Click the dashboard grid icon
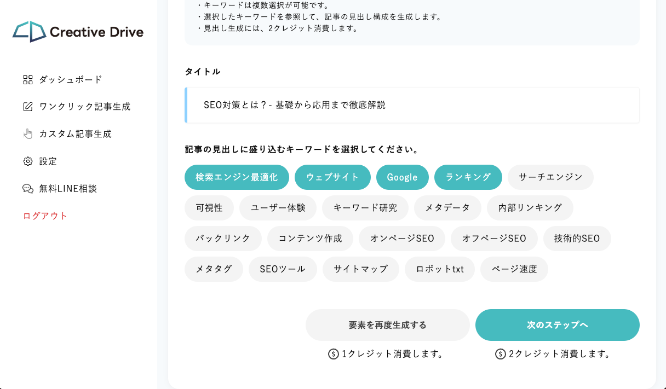The width and height of the screenshot is (666, 389). tap(28, 80)
